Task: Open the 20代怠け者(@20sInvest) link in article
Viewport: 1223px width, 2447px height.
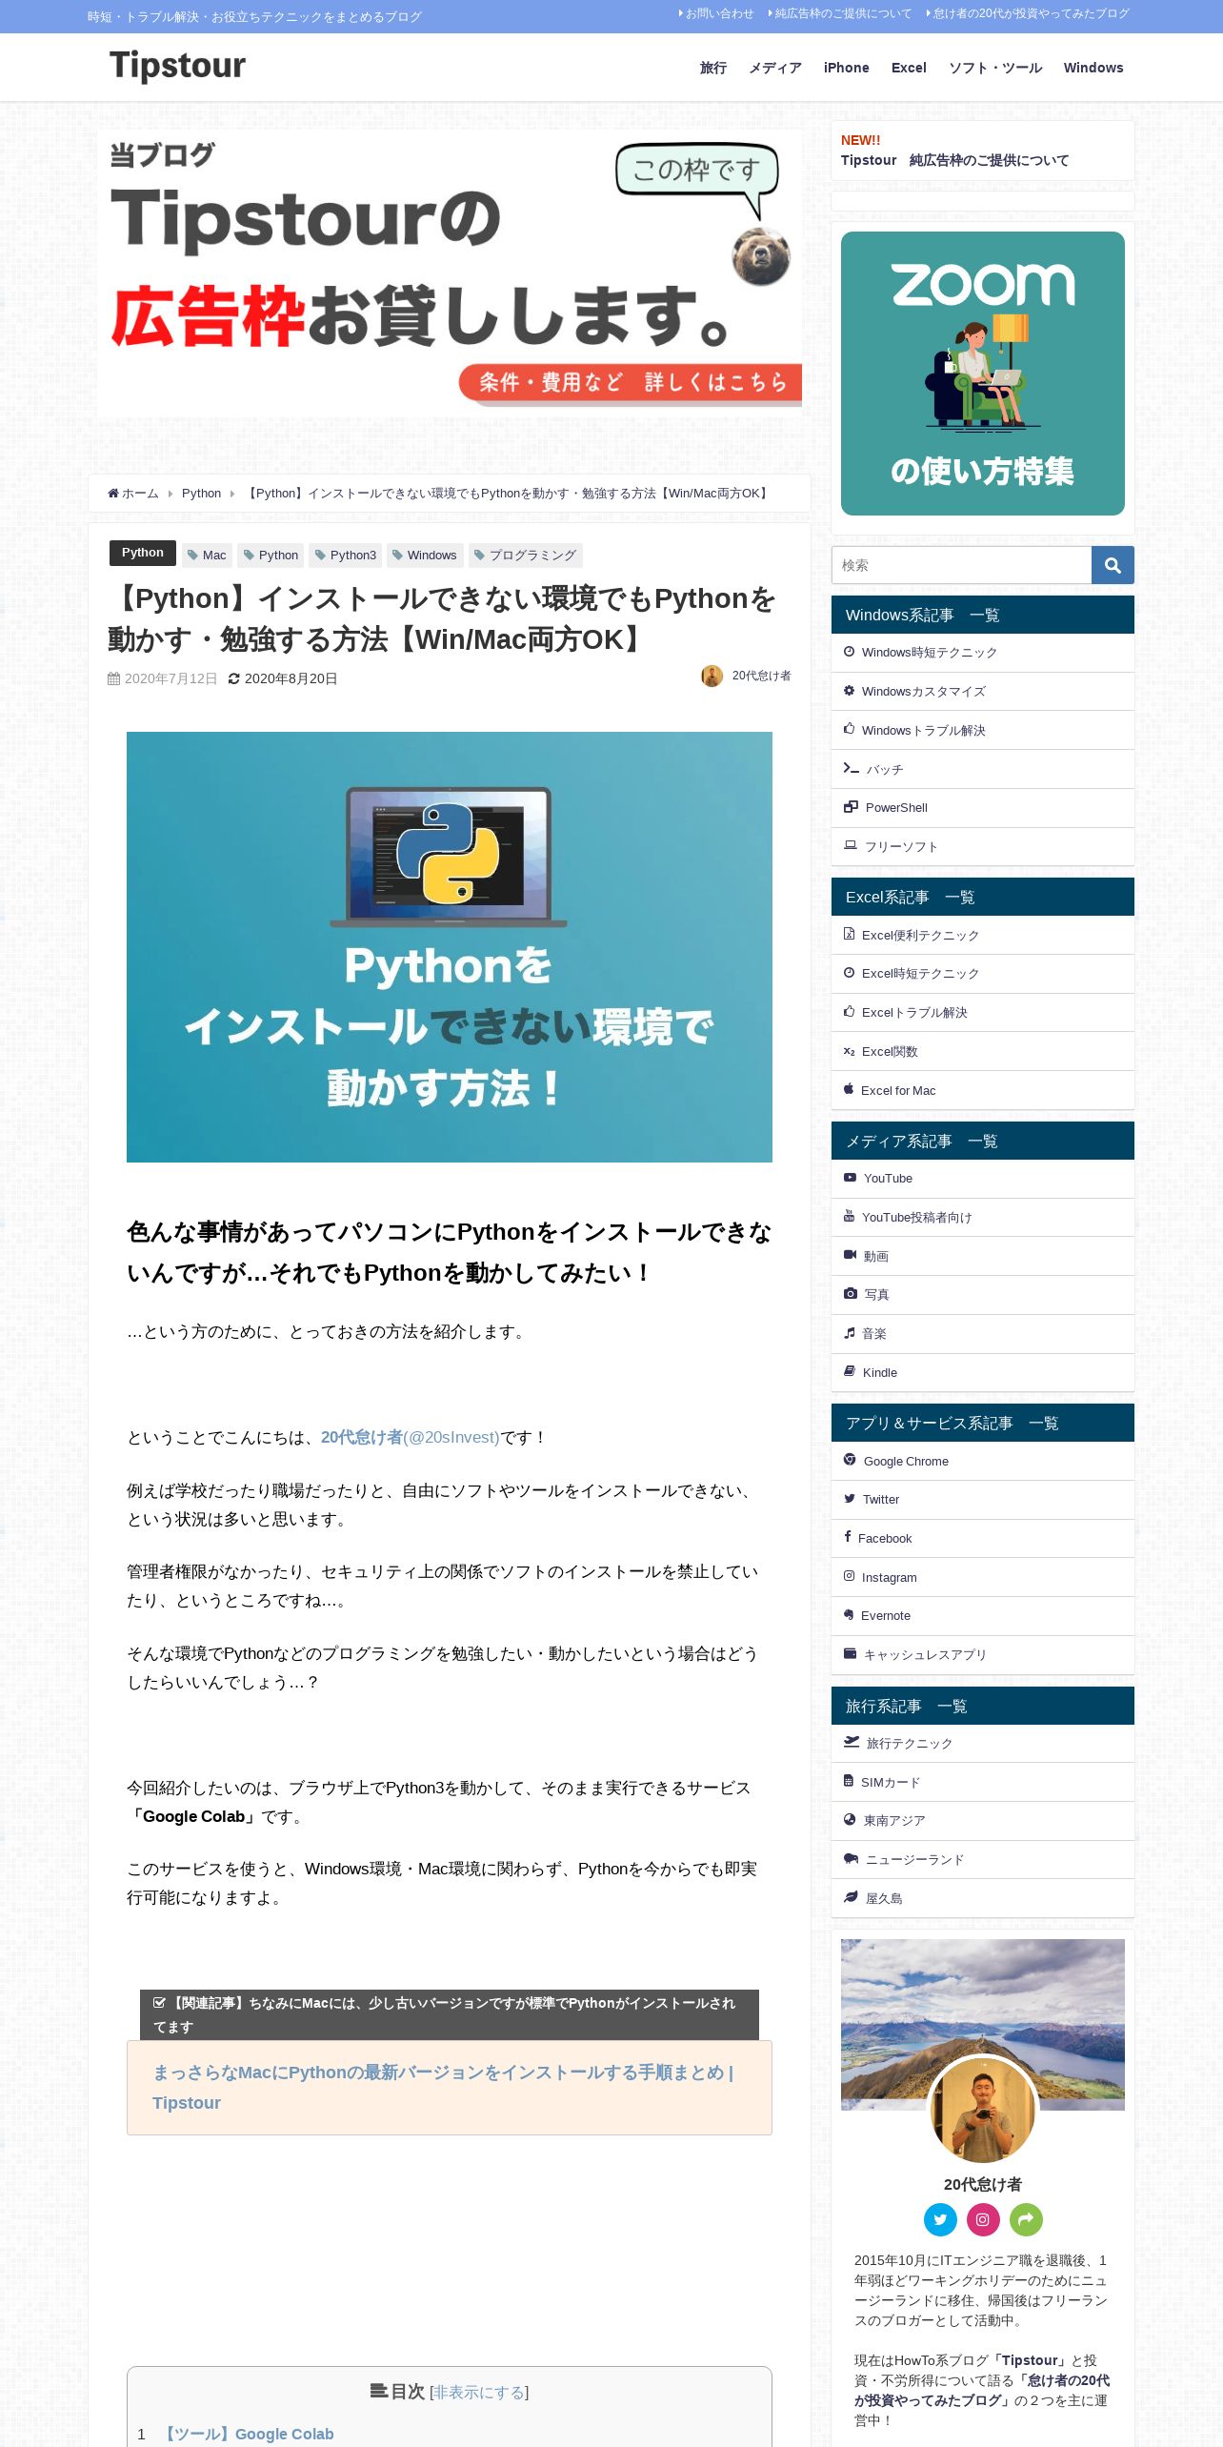Action: point(411,1437)
